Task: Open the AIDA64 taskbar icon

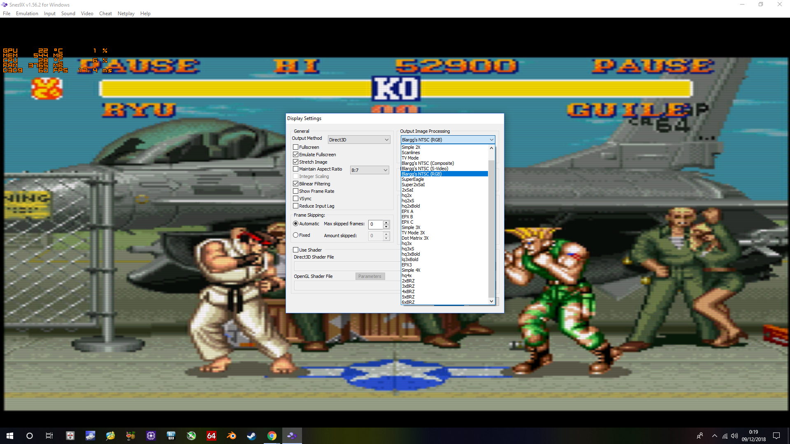Action: click(211, 436)
